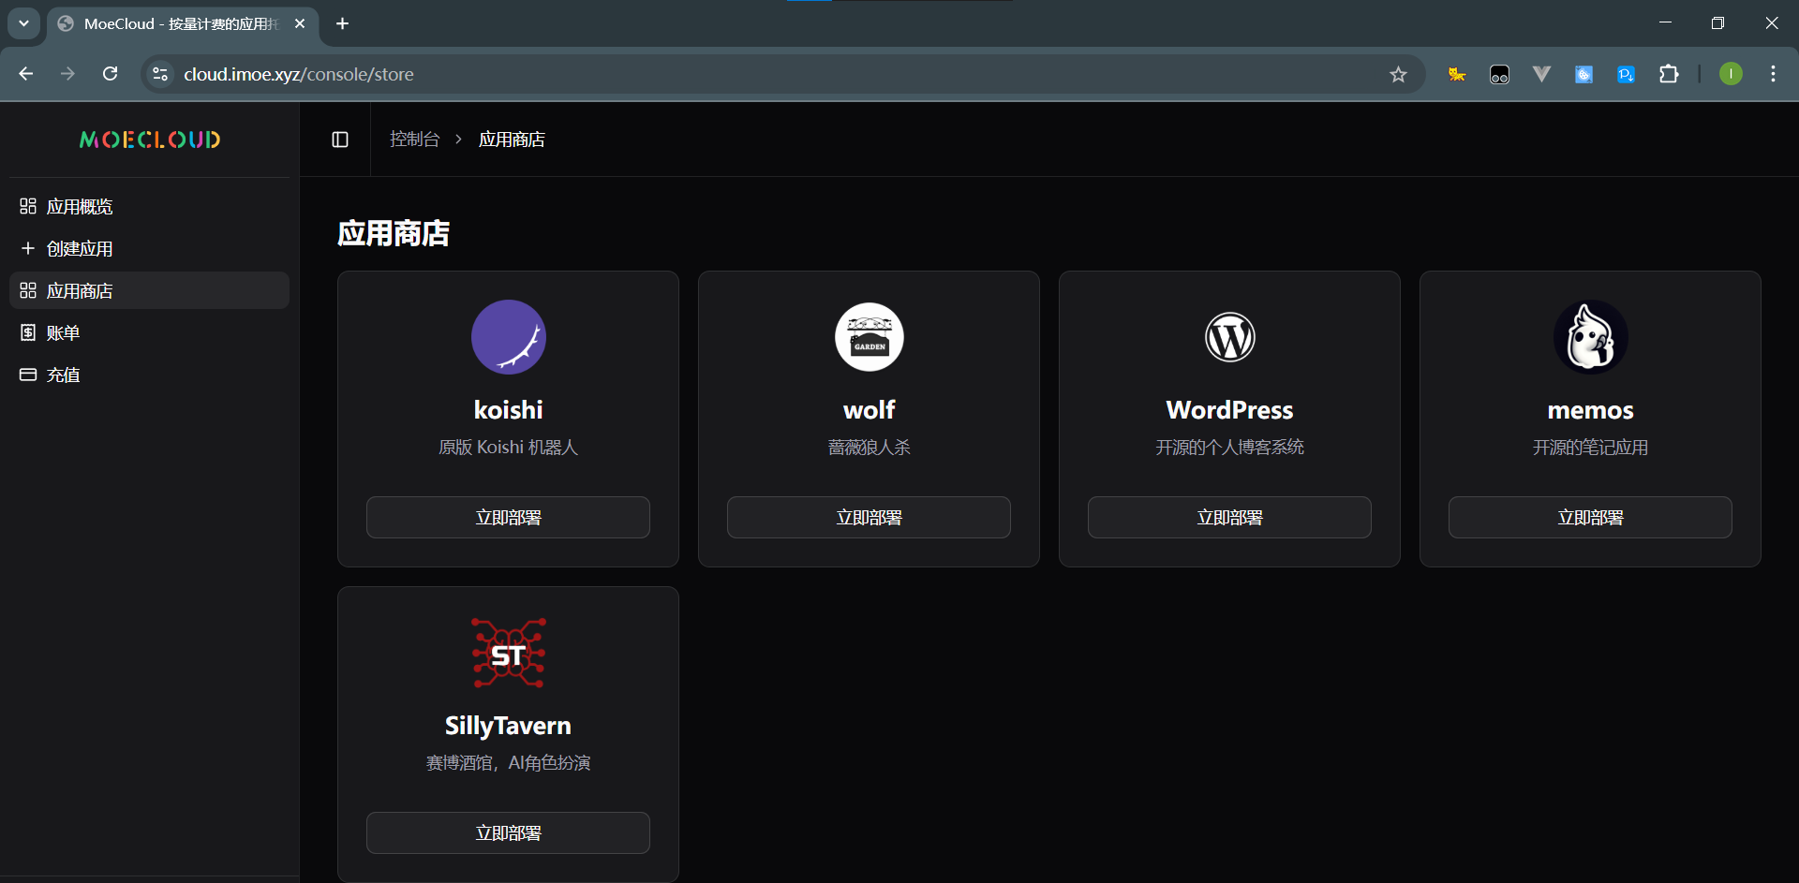Image resolution: width=1799 pixels, height=883 pixels.
Task: Open the Chrome three-dot menu
Action: (1773, 74)
